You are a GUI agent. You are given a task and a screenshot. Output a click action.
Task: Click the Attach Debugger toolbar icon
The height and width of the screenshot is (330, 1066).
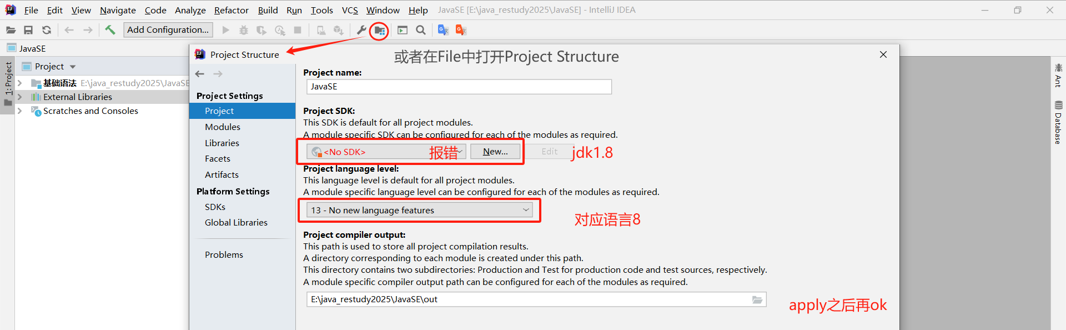click(x=321, y=30)
